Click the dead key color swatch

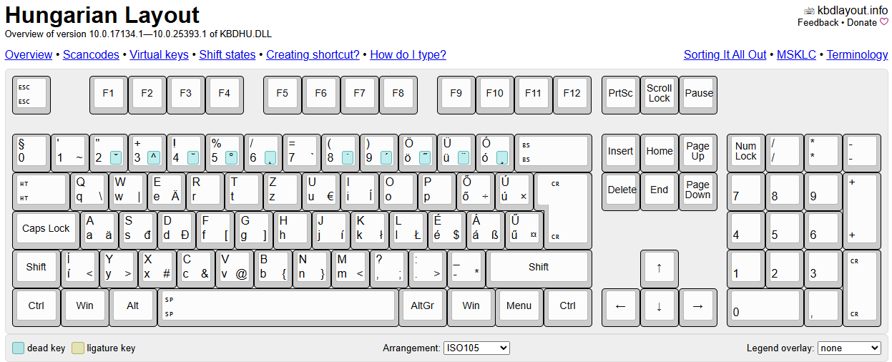pyautogui.click(x=19, y=348)
